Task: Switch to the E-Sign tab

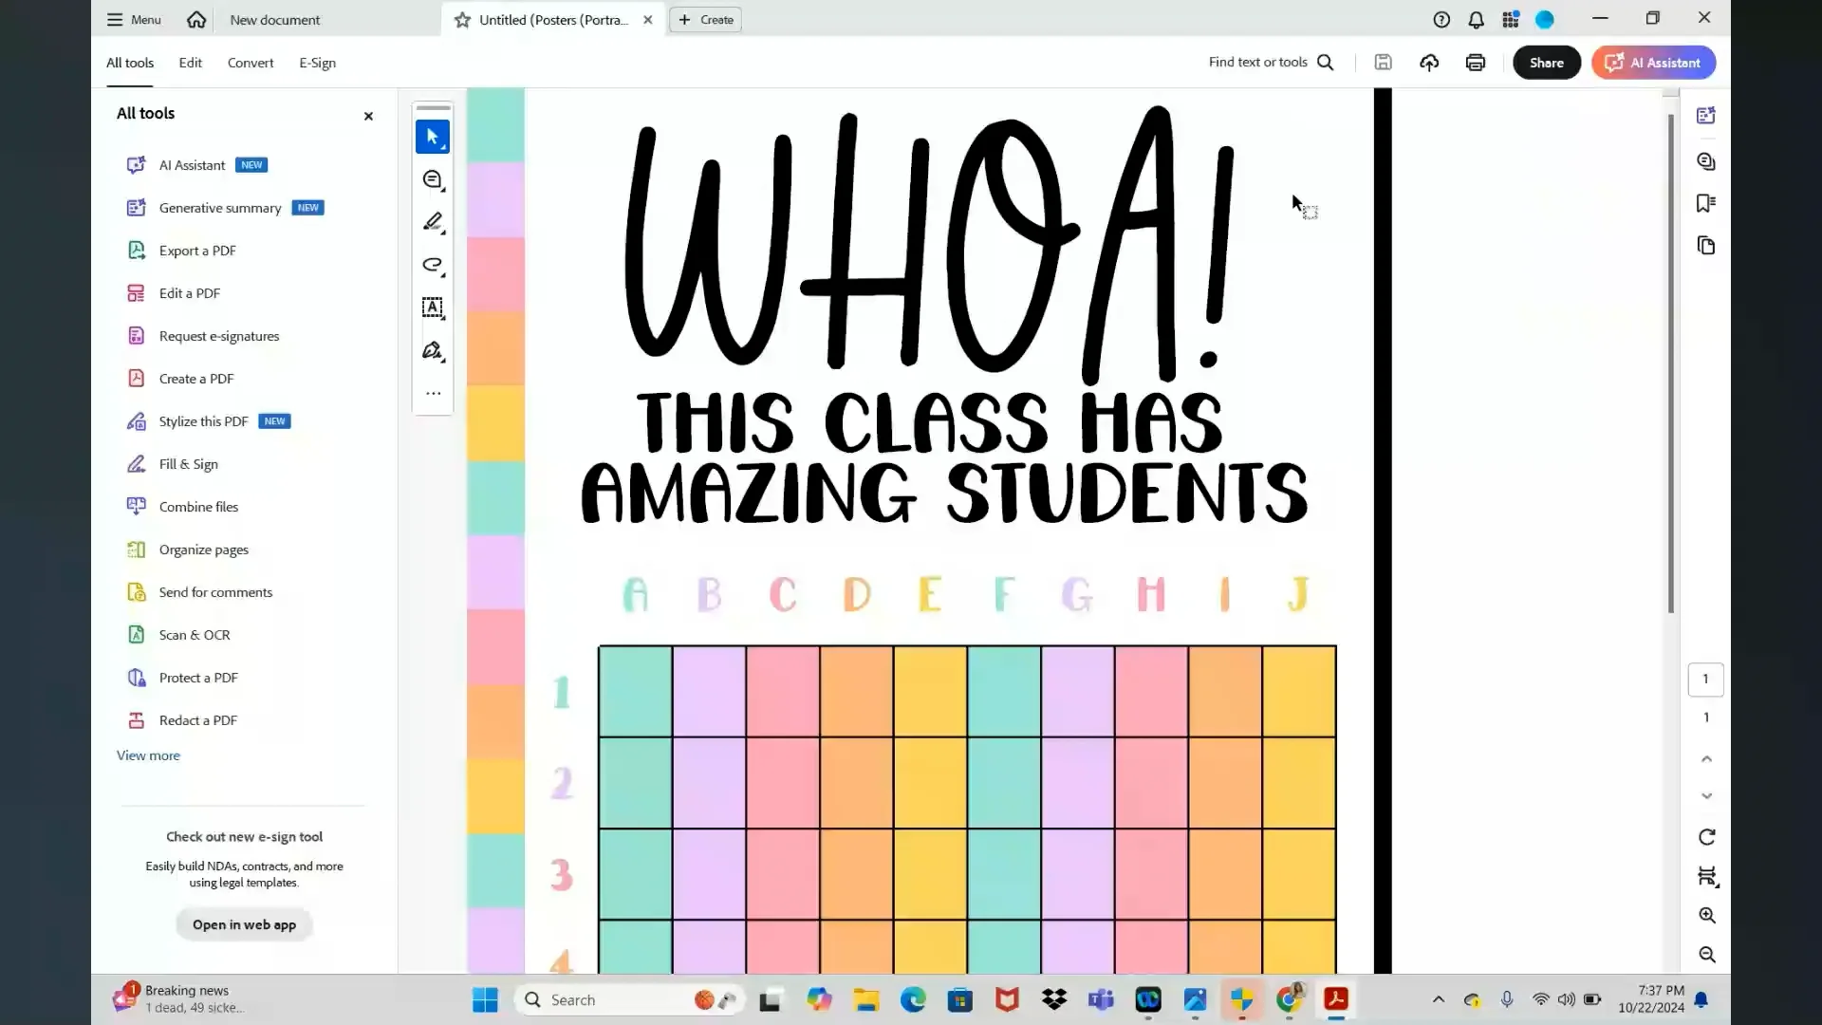Action: pos(317,63)
